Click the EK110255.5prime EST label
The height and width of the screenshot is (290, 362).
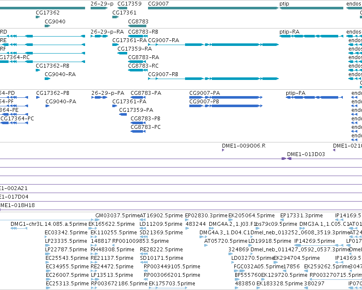click(114, 233)
